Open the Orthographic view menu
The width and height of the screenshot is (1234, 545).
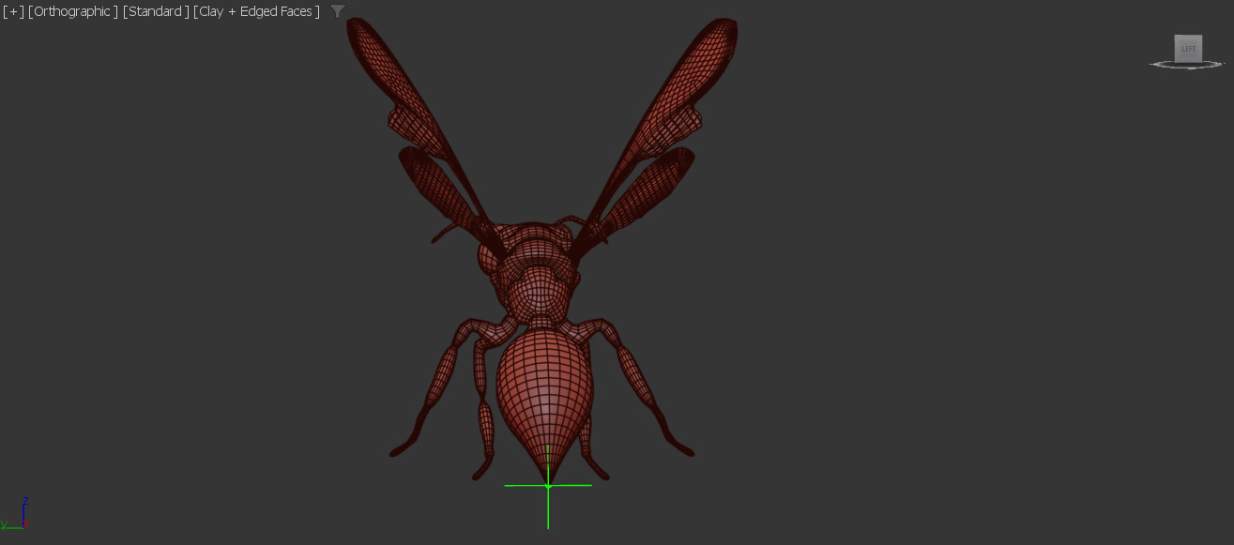pyautogui.click(x=73, y=11)
